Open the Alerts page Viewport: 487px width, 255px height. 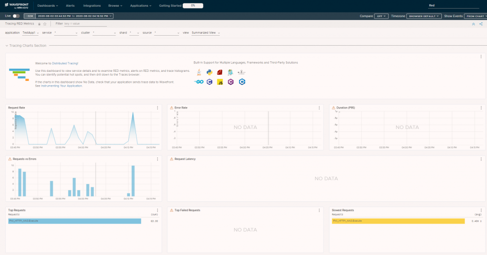tap(70, 6)
